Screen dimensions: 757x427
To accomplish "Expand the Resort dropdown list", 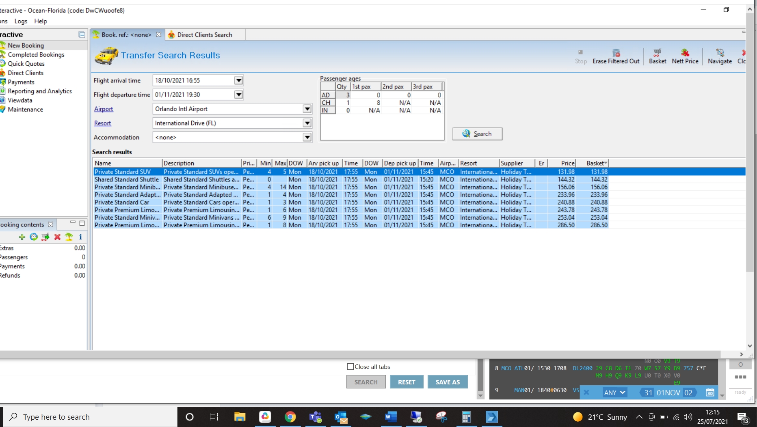I will (307, 123).
